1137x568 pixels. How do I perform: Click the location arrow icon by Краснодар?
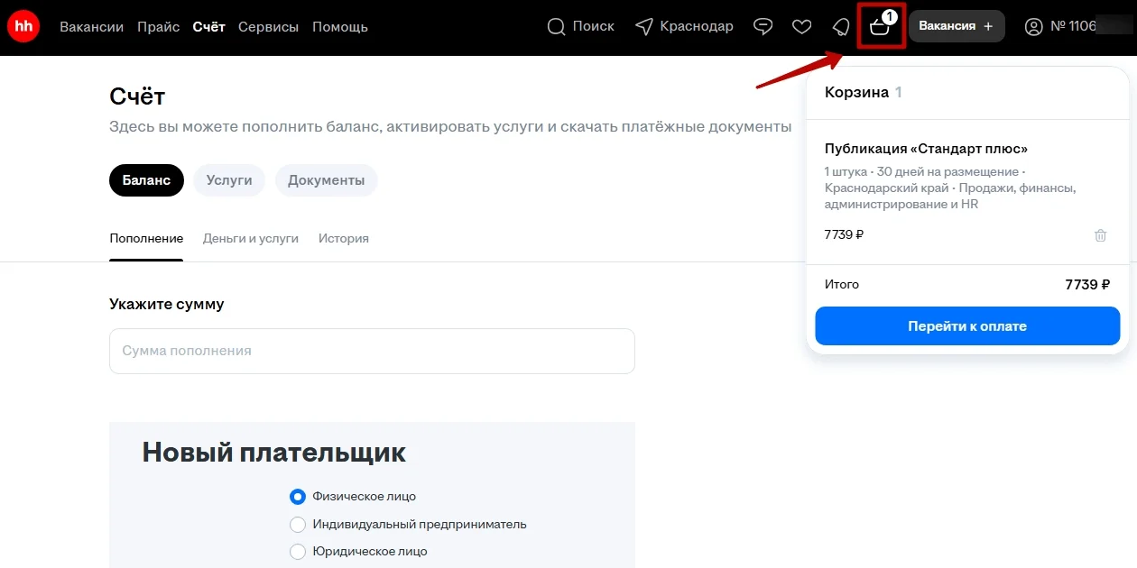point(644,27)
